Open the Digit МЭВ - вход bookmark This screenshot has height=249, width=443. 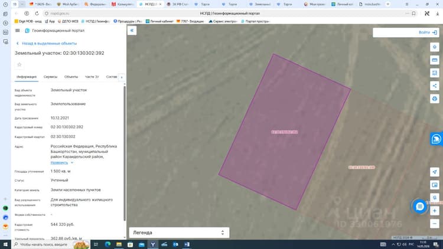(28, 21)
